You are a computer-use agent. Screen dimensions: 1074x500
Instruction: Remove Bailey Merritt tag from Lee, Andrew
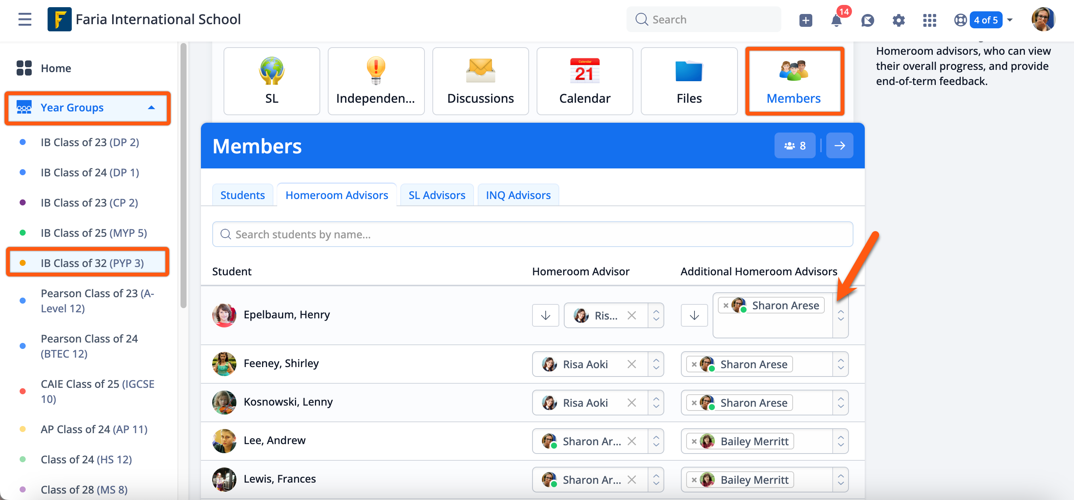tap(694, 441)
